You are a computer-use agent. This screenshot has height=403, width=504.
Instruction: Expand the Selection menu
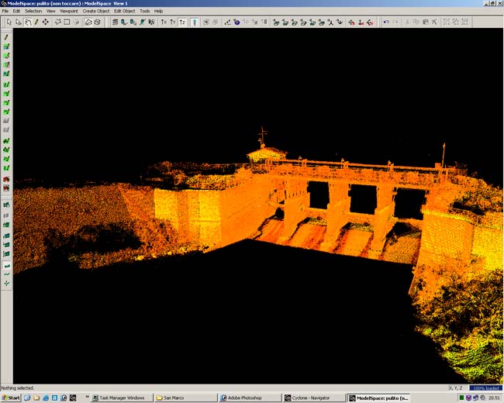coord(33,11)
